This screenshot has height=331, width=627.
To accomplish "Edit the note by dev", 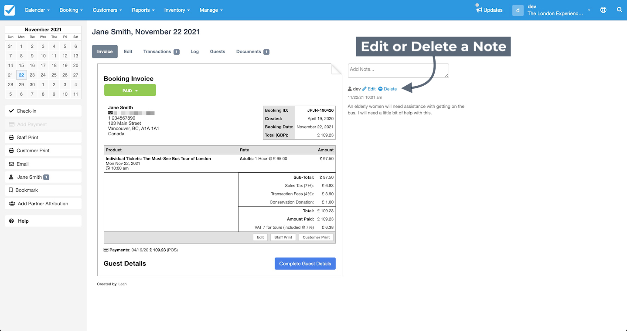I will [369, 89].
